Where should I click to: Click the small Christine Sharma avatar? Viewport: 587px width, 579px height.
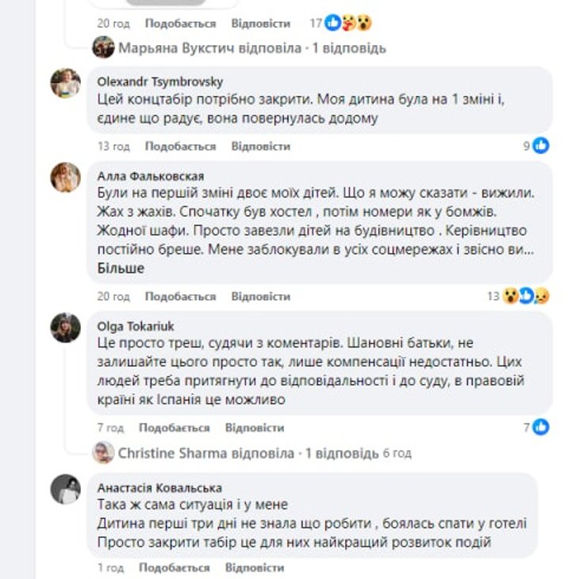[103, 453]
